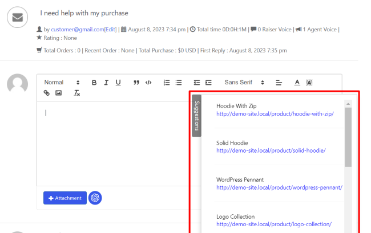Open the Normal heading style dropdown

(x=62, y=83)
